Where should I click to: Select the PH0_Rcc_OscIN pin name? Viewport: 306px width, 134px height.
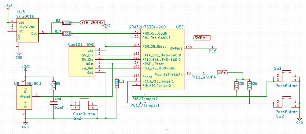[154, 33]
